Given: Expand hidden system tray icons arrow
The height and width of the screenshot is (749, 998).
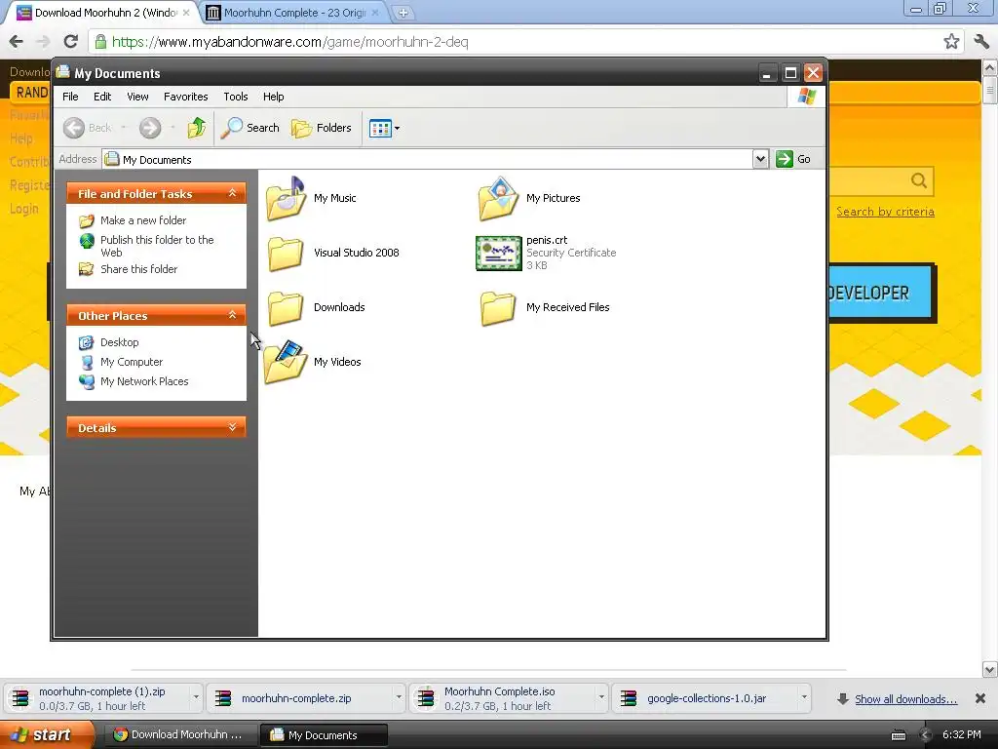Looking at the screenshot, I should point(926,735).
